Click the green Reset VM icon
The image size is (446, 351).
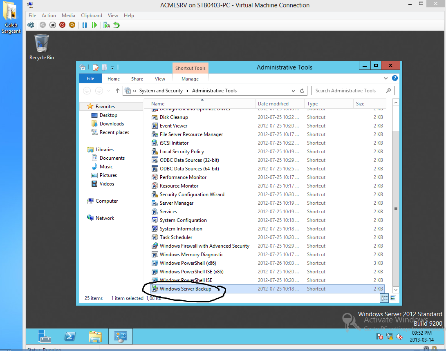(x=94, y=25)
